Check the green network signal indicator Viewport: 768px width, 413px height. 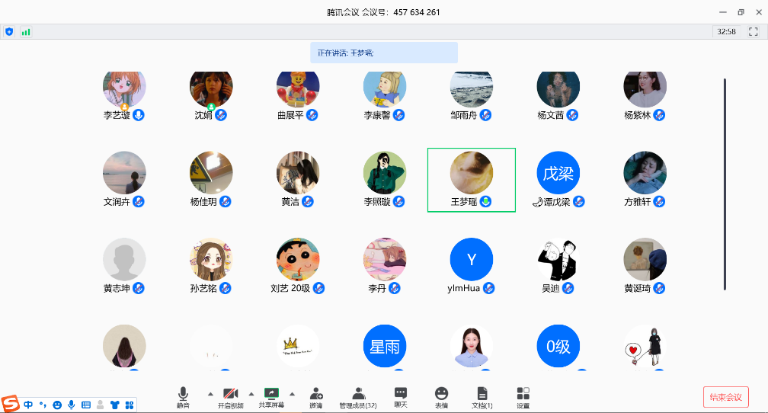[x=26, y=32]
